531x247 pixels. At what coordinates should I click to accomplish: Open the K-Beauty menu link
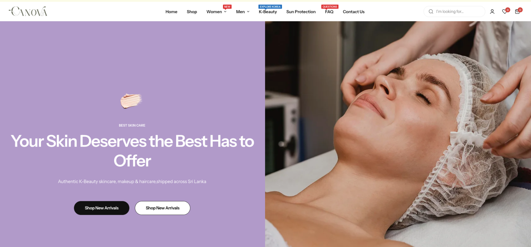(x=268, y=12)
